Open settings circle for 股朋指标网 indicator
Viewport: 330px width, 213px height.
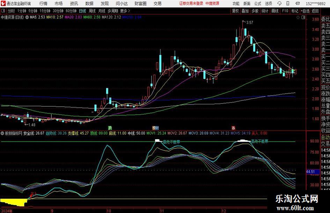(2, 133)
